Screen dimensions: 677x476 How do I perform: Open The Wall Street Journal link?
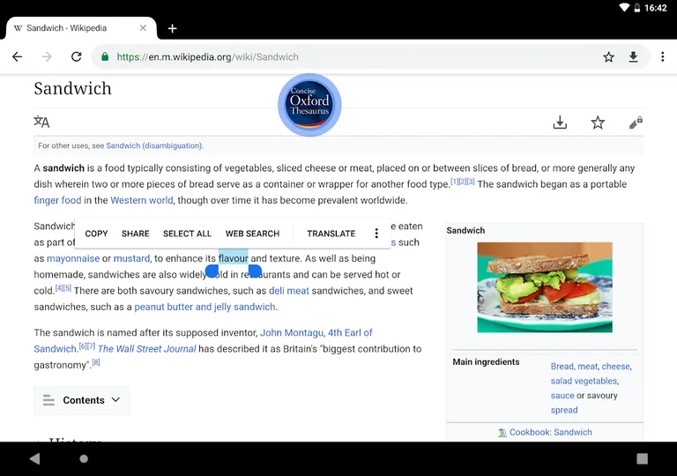pyautogui.click(x=147, y=349)
